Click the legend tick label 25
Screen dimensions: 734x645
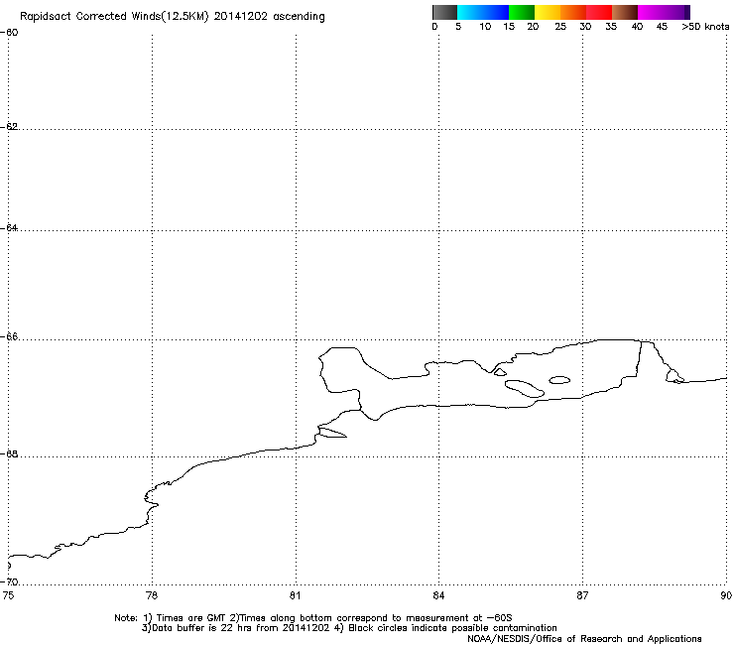pos(560,27)
